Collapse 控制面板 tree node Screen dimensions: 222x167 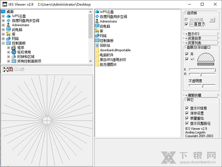coord(3,43)
